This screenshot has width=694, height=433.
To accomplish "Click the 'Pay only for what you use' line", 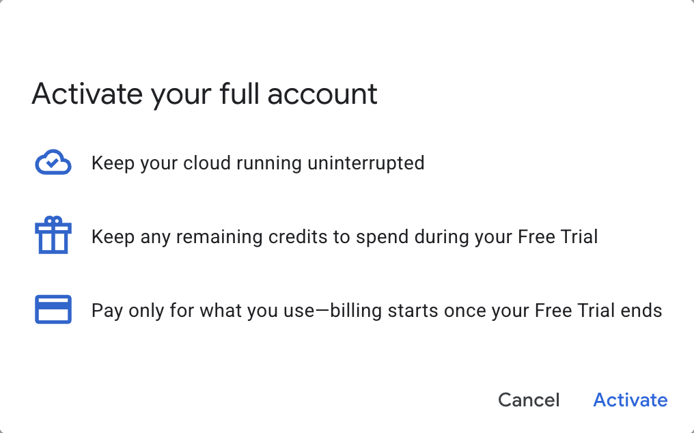I will (x=376, y=311).
